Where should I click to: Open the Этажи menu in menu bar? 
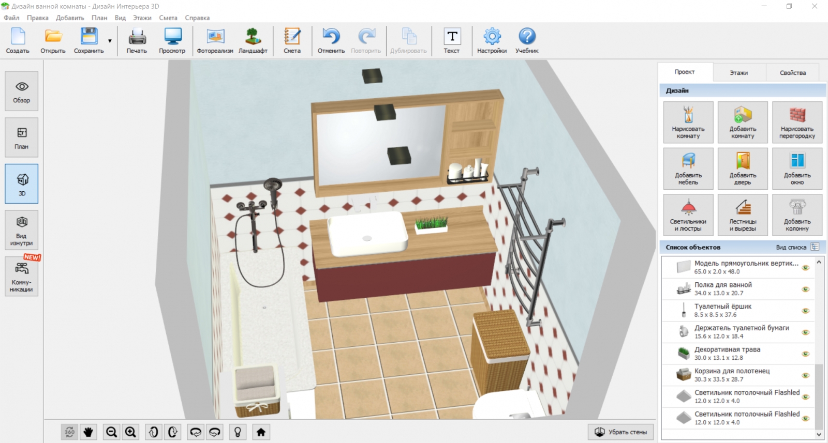click(x=142, y=18)
